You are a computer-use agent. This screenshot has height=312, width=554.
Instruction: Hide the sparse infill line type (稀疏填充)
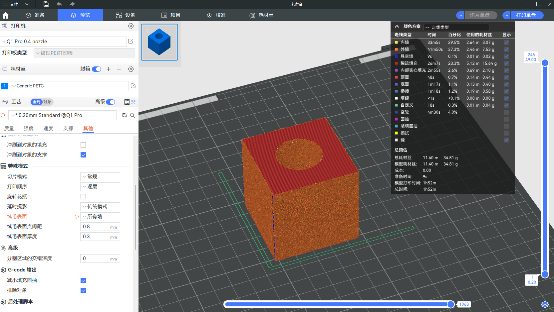click(506, 63)
